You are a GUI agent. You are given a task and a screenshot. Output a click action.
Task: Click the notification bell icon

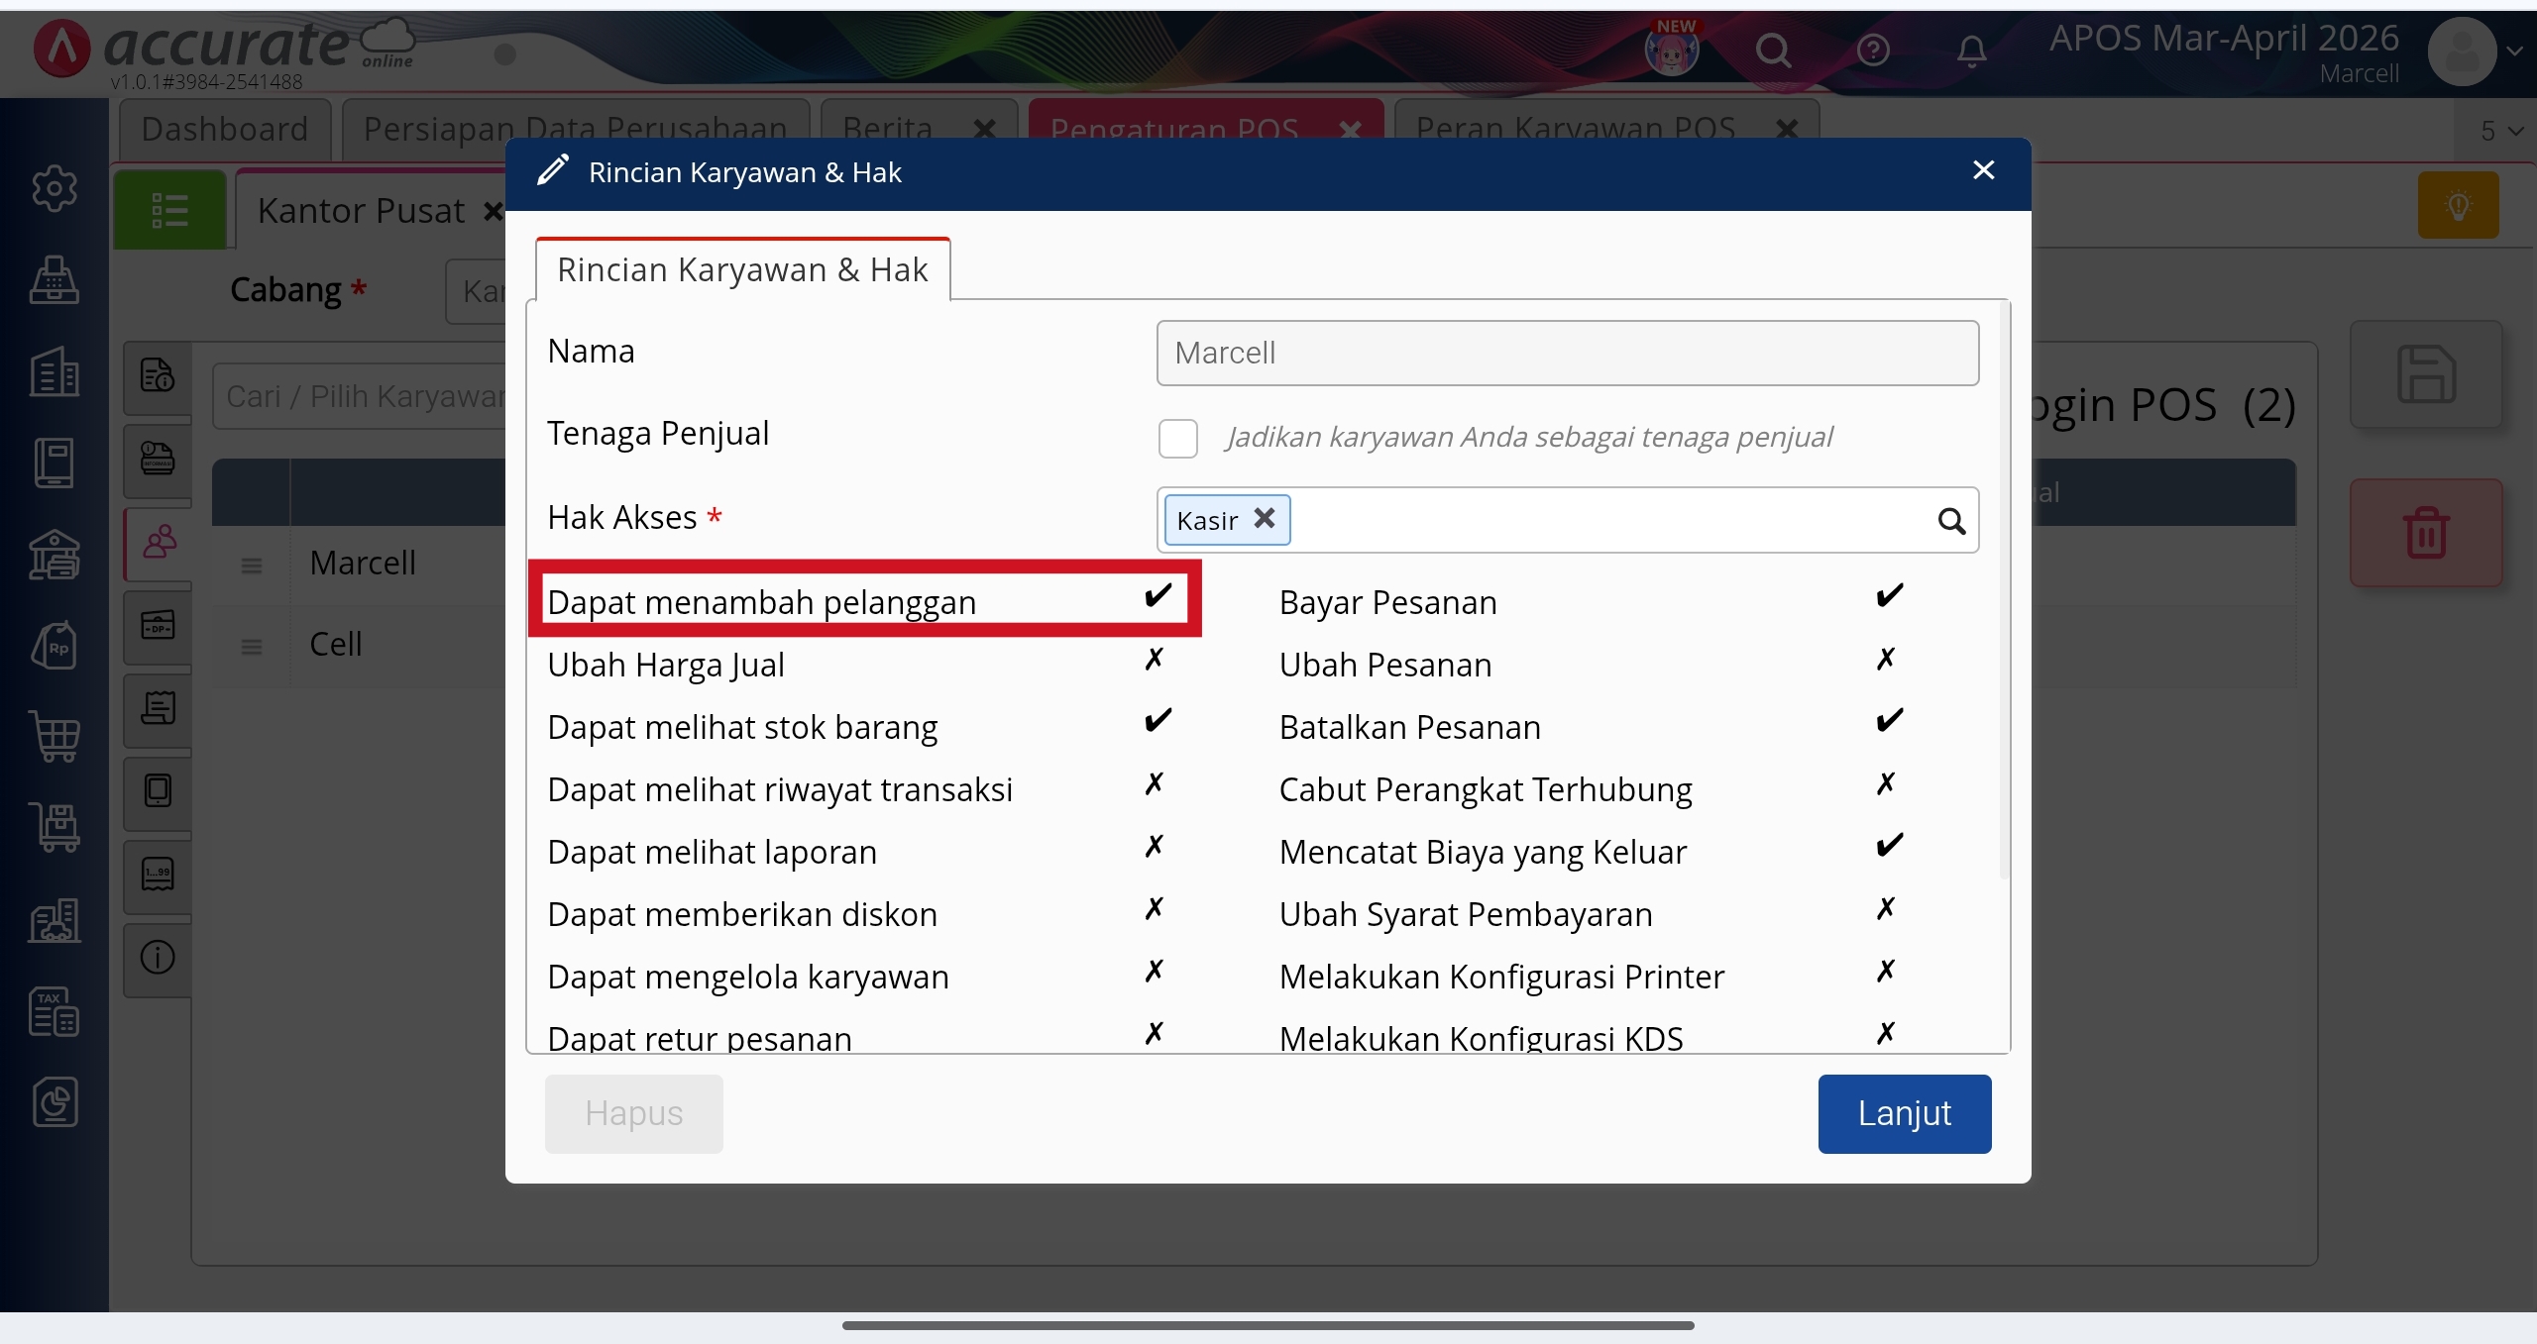coord(1971,50)
